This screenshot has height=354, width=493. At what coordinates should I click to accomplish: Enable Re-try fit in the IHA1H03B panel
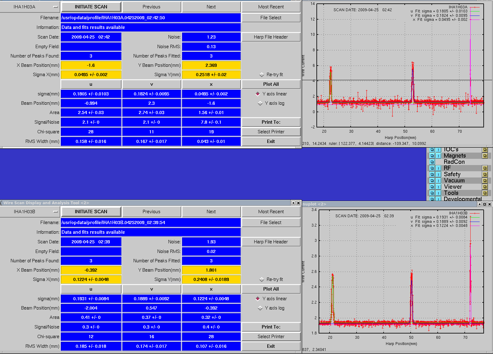pyautogui.click(x=262, y=279)
